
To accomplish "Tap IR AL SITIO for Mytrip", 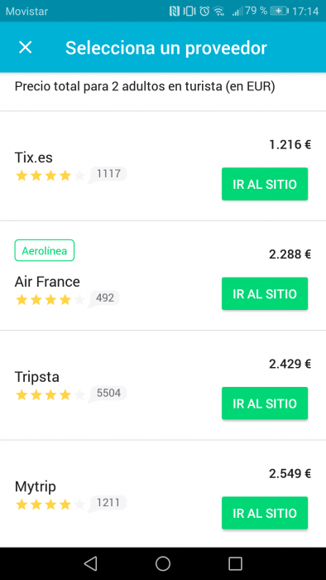I will click(x=265, y=513).
